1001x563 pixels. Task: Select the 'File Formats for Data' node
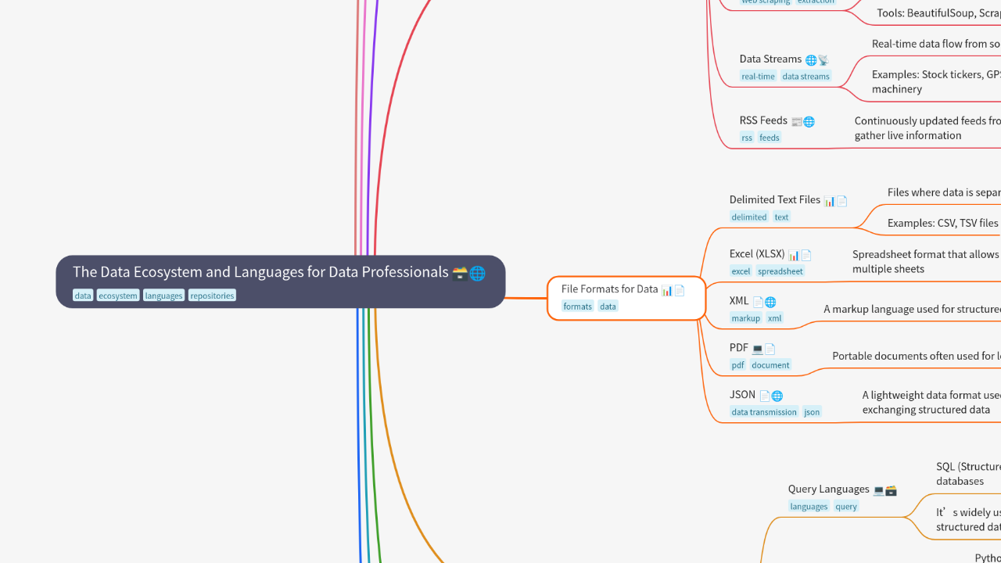[626, 298]
